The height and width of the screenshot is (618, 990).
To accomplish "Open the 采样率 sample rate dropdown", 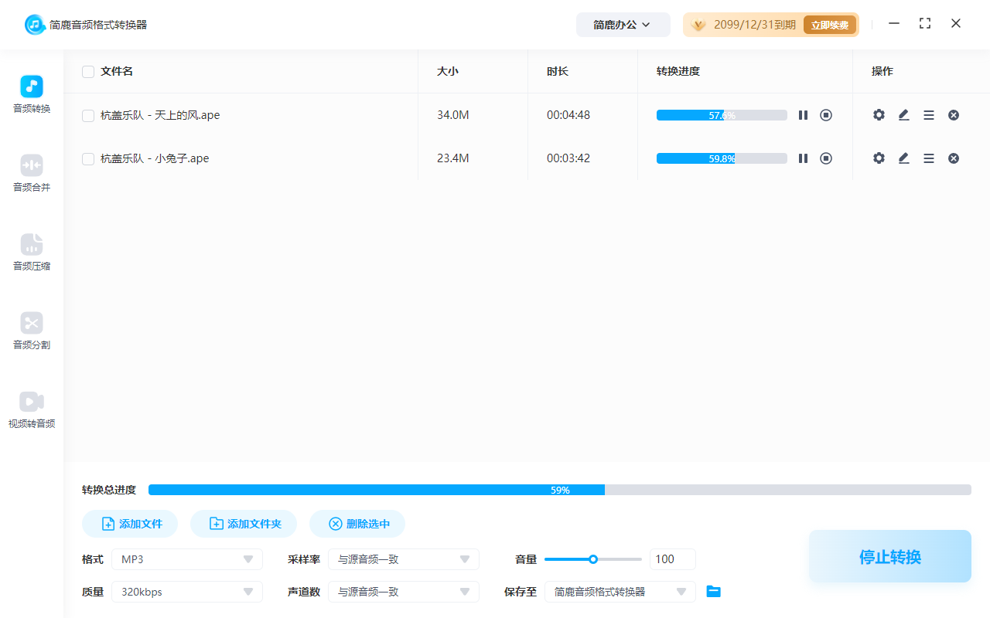I will click(x=403, y=559).
